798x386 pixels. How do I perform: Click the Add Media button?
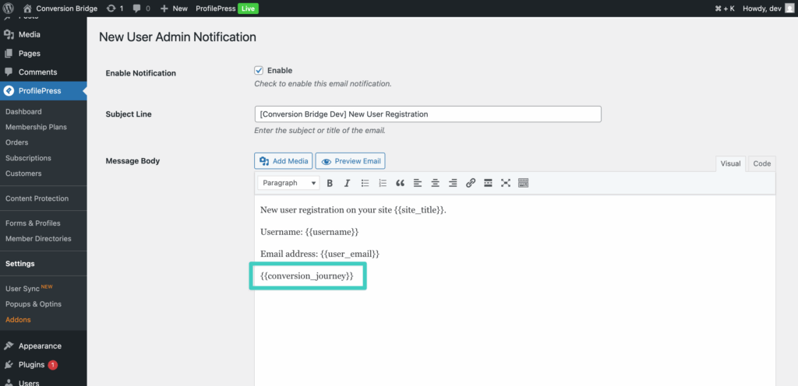point(284,161)
